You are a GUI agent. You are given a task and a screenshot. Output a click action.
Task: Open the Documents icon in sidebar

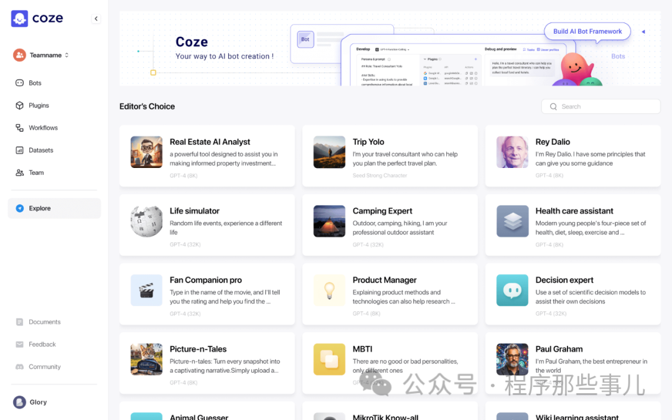point(20,322)
